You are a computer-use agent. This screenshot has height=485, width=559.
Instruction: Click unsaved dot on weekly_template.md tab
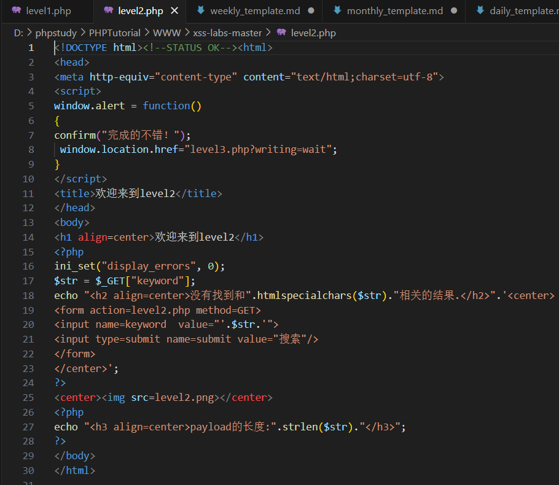click(311, 10)
